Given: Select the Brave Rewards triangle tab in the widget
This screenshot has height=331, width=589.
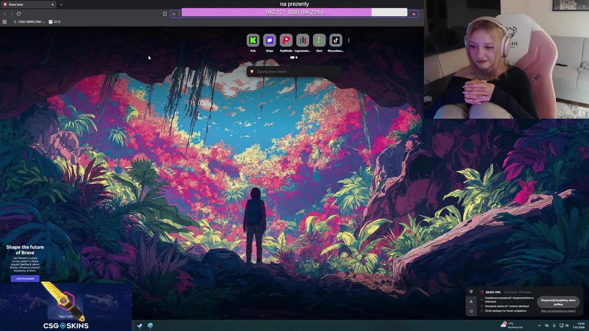Looking at the screenshot, I should tap(471, 302).
